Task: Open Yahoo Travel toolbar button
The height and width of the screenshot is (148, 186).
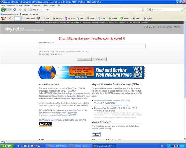Action: pyautogui.click(x=102, y=18)
